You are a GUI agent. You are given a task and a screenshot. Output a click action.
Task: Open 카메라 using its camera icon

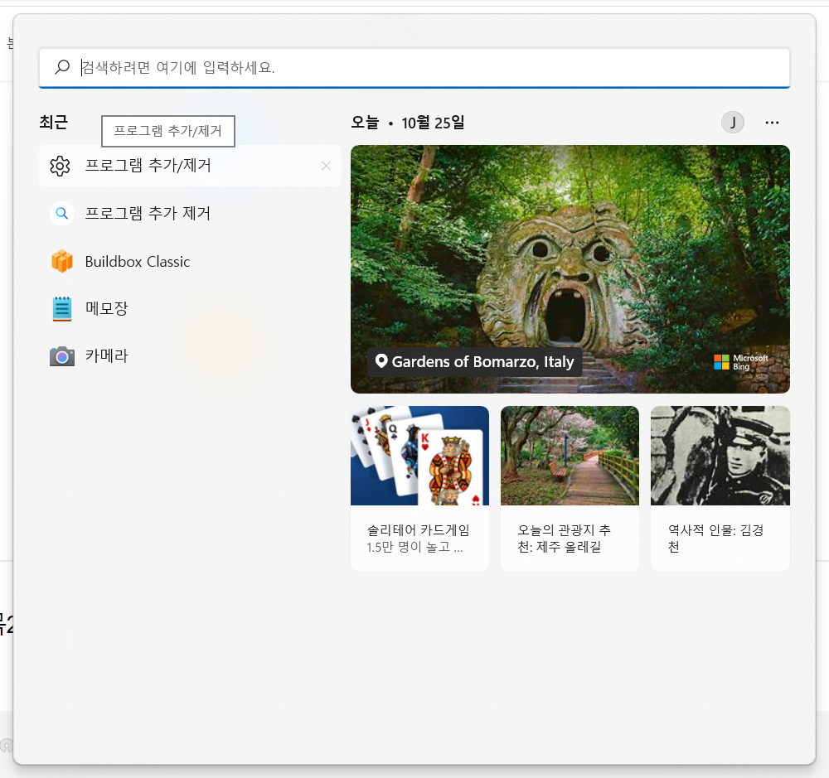pos(61,355)
